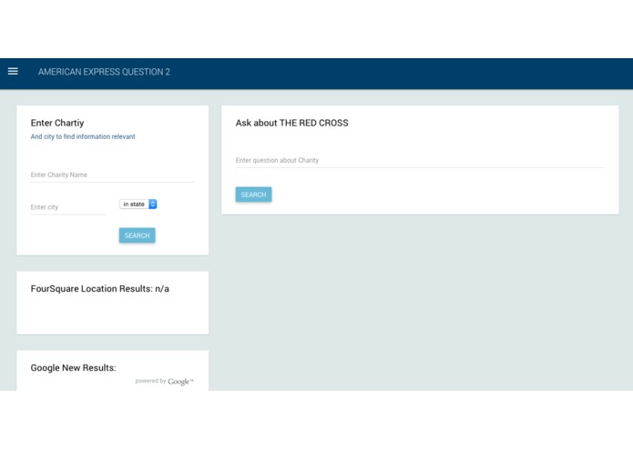Click the question about Charity field
Screen dimensions: 633x449
pos(420,160)
